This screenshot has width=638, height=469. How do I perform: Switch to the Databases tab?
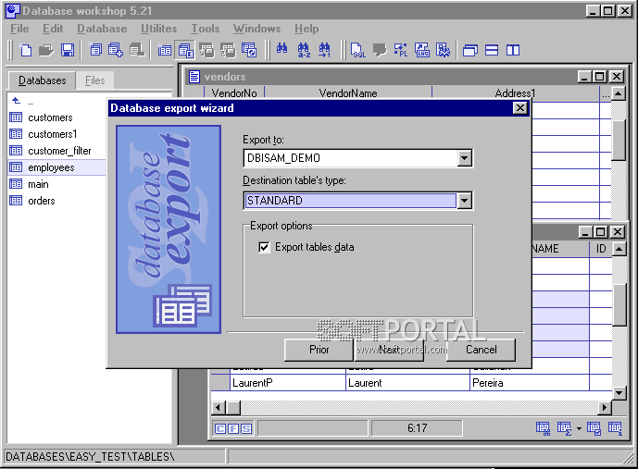tap(43, 80)
